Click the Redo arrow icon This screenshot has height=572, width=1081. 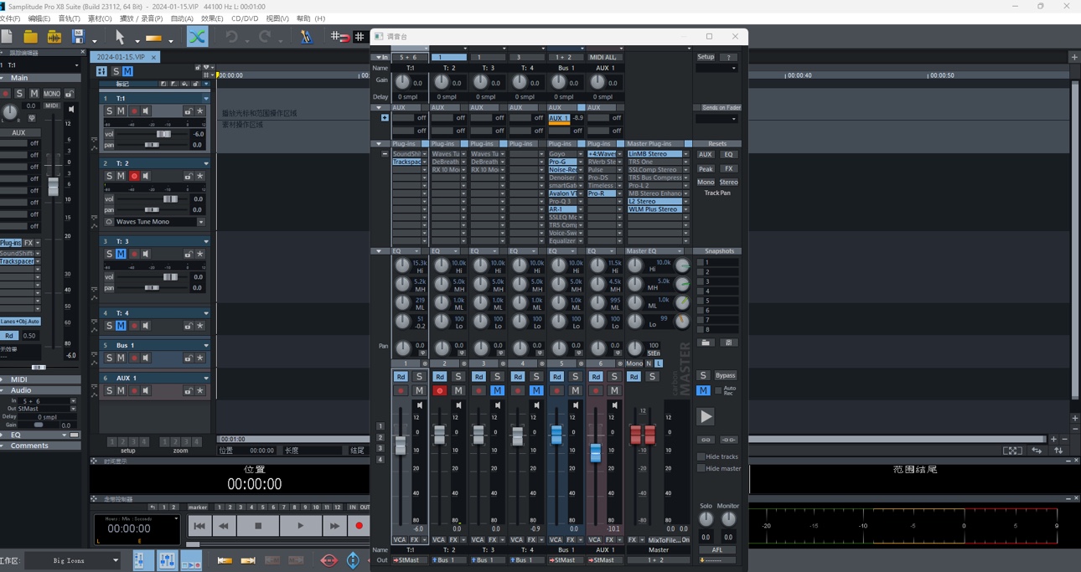265,37
